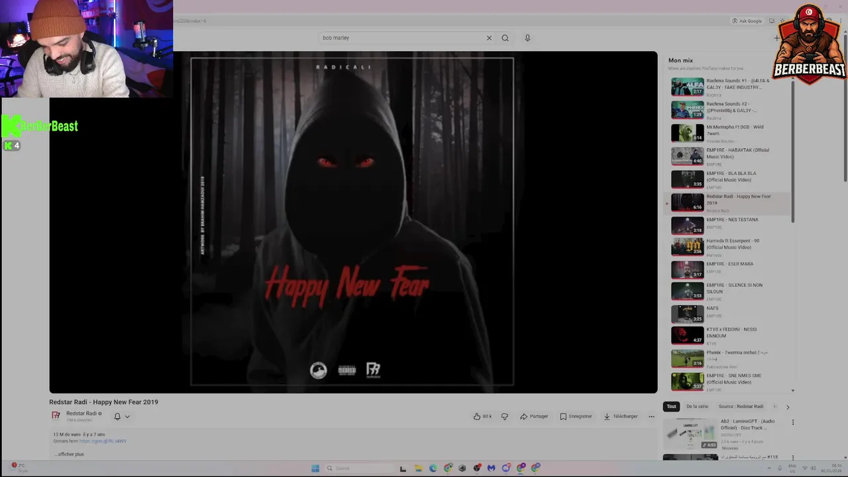Select the De la série chip
848x477 pixels.
697,407
